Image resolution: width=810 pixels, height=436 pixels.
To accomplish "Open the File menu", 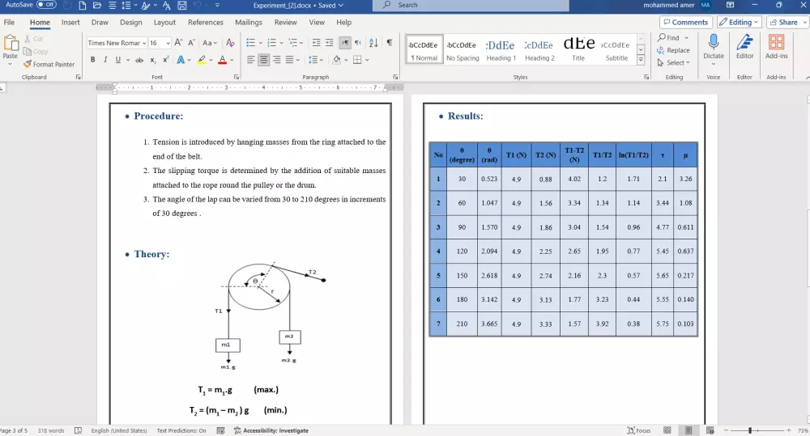I will [9, 22].
